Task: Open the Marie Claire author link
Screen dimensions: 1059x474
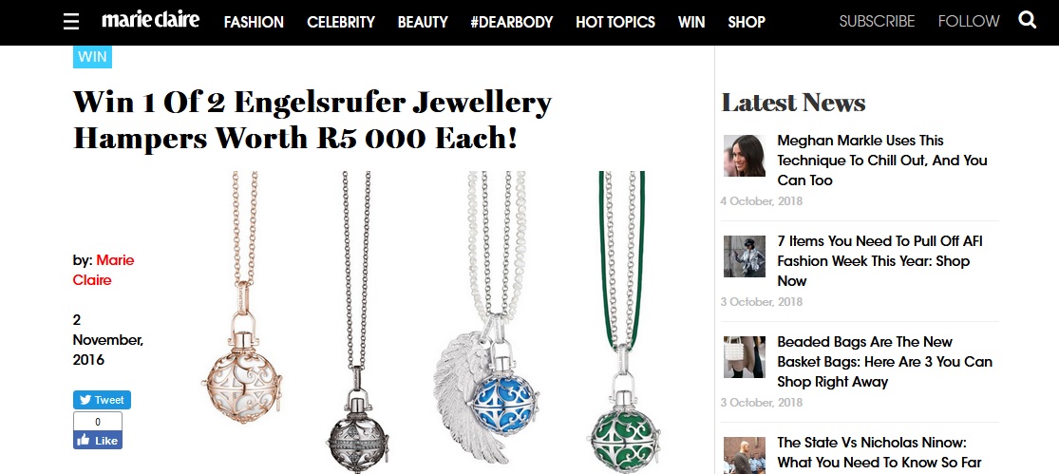Action: pos(104,270)
